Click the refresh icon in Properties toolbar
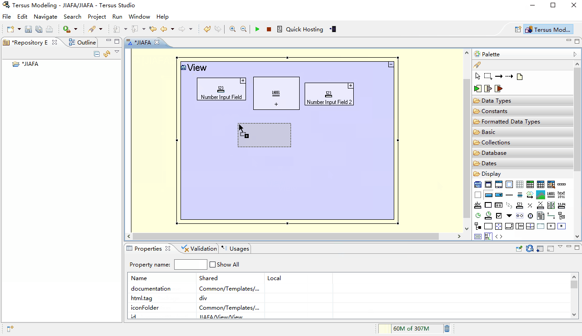This screenshot has height=336, width=582. click(x=530, y=248)
